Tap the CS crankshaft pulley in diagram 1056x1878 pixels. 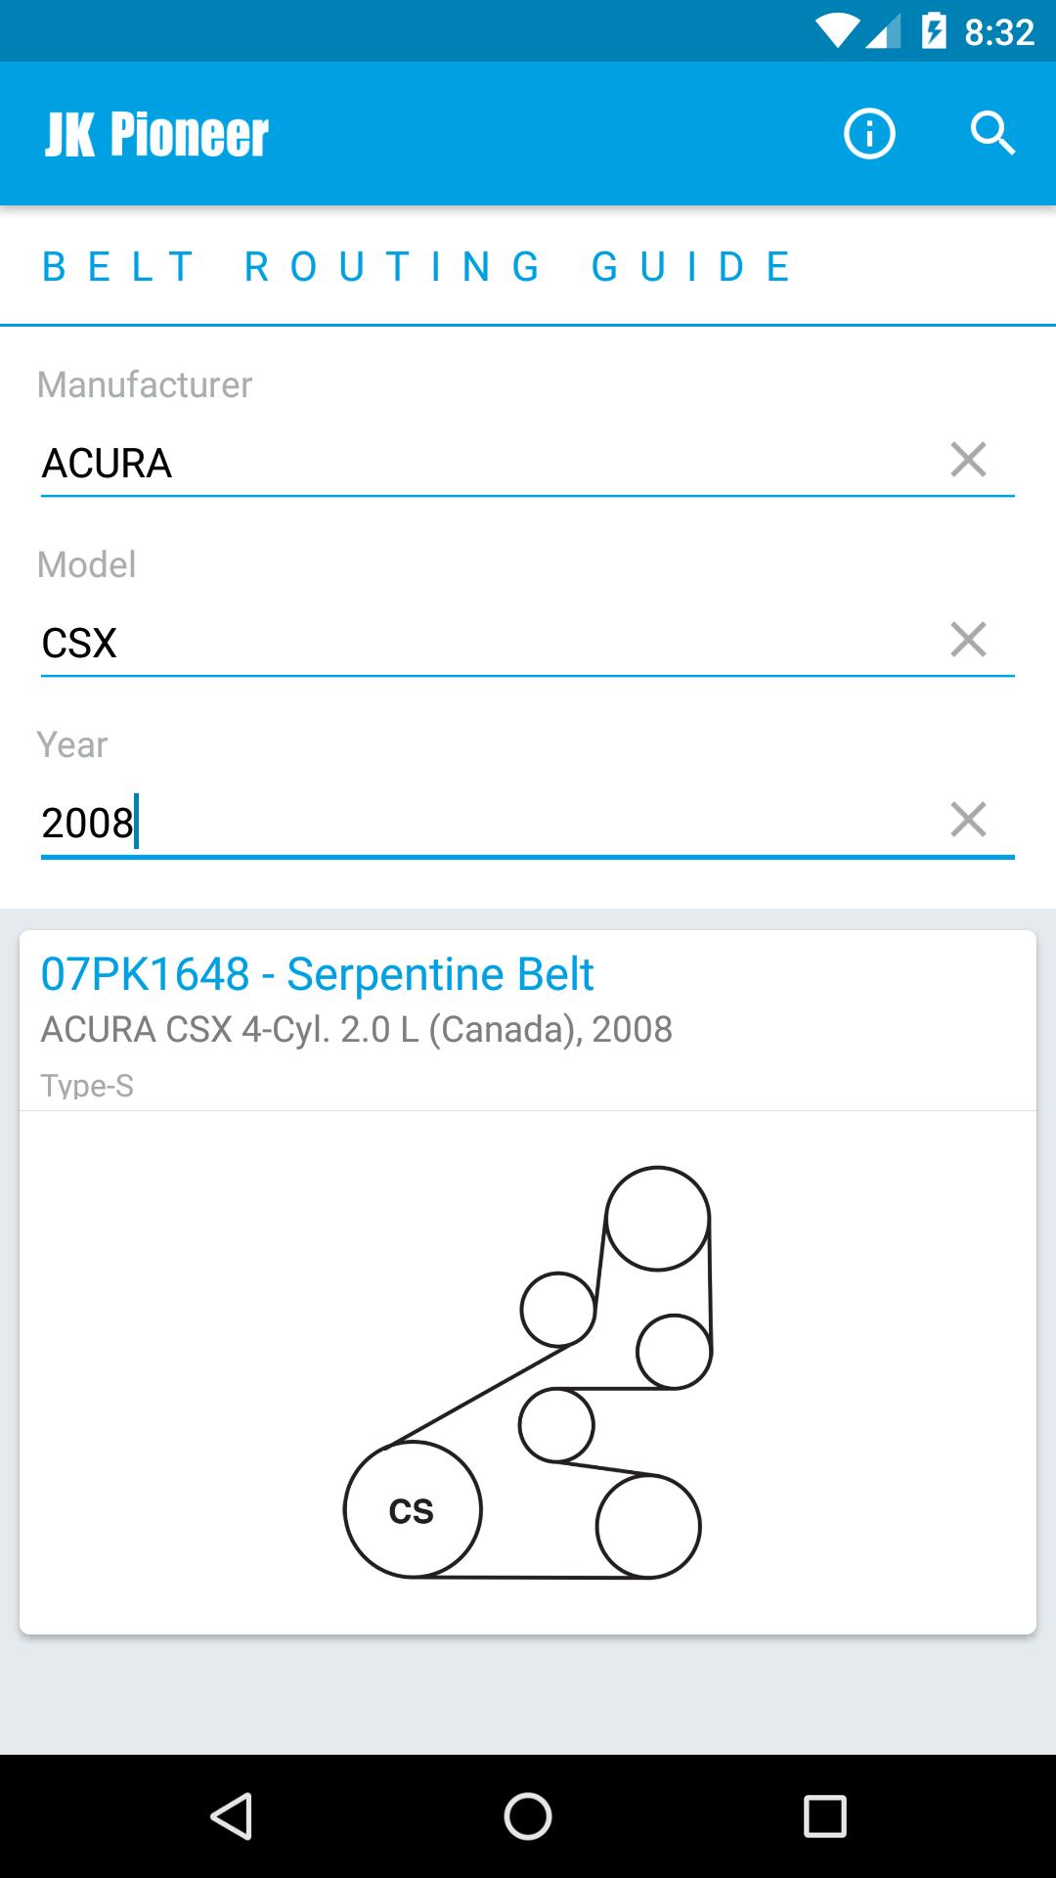click(412, 1510)
